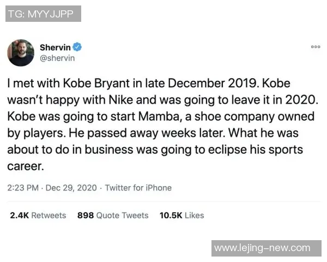Screen dimensions: 327x262
Task: Click the Dec 29, 2020 date
Action: pyautogui.click(x=72, y=188)
